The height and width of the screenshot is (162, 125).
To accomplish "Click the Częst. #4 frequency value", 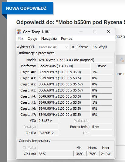I will coord(64,96).
